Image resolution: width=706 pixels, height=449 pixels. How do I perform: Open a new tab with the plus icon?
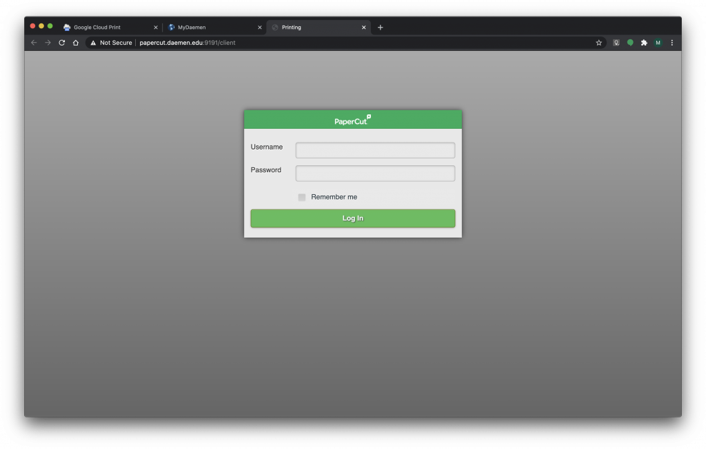380,28
